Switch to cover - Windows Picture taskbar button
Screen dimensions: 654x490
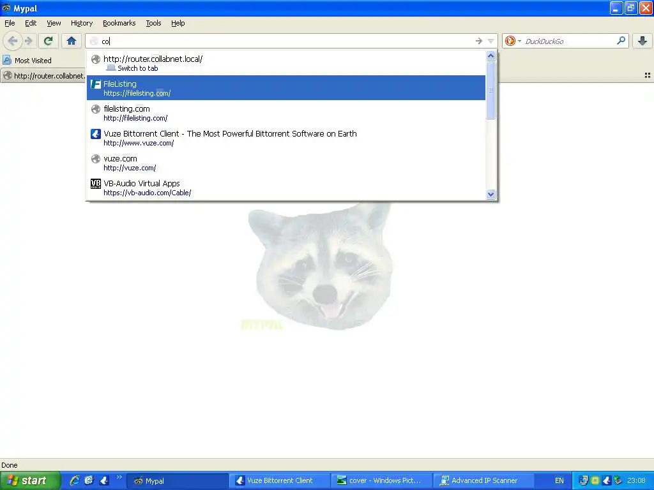[x=382, y=481]
